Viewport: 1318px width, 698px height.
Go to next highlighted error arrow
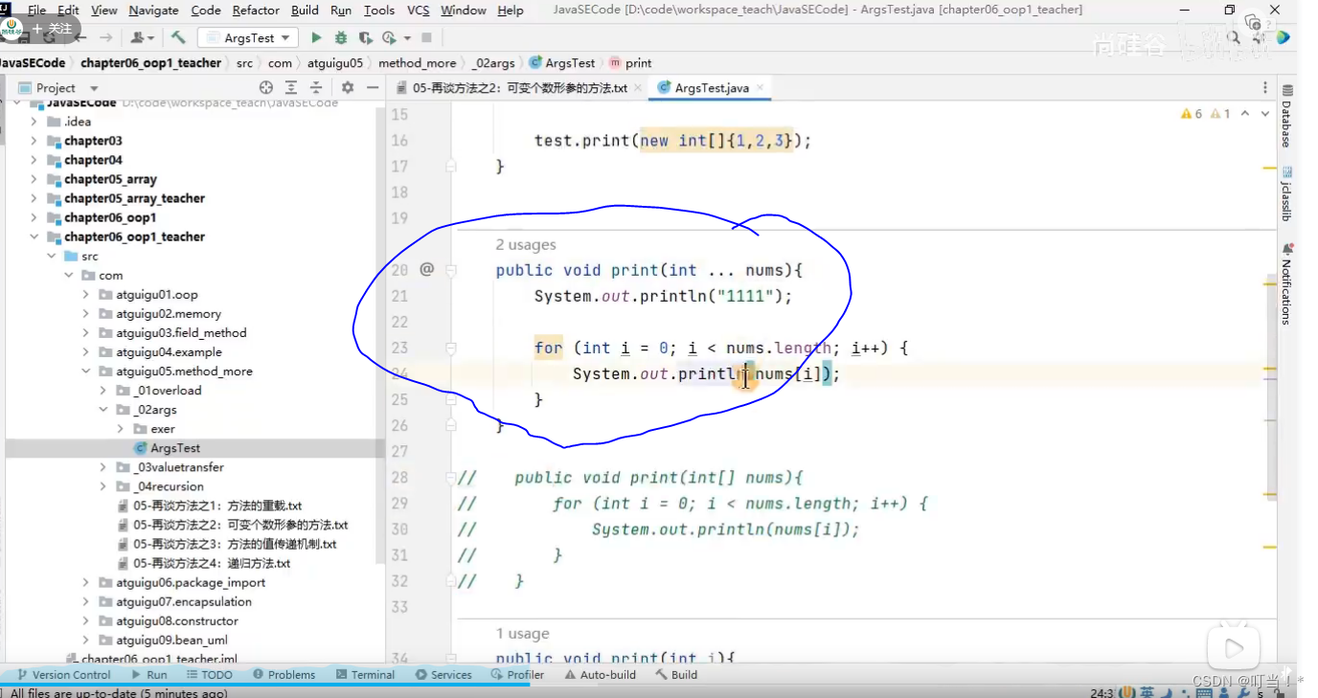point(1266,114)
